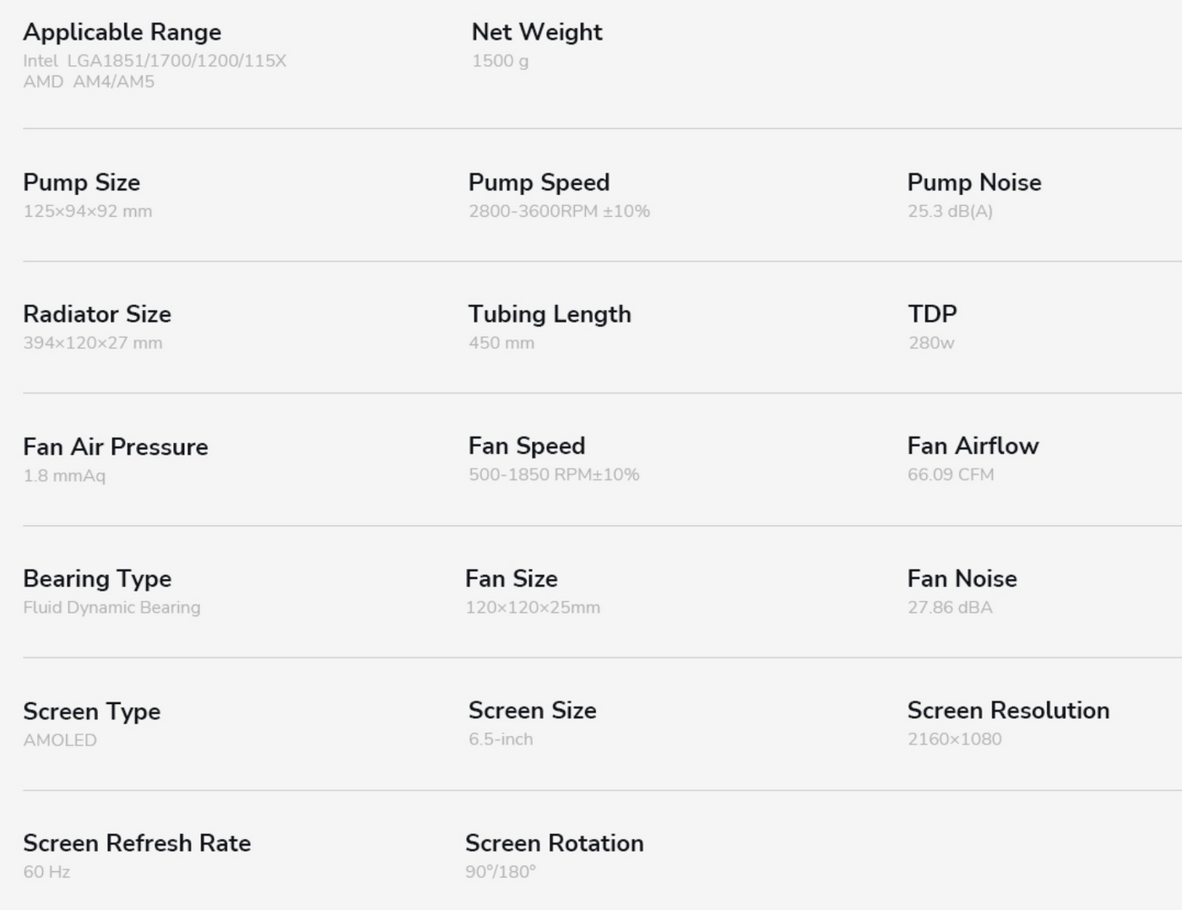Select the Screen Rotation 90°/180° value
This screenshot has width=1182, height=910.
tap(501, 871)
